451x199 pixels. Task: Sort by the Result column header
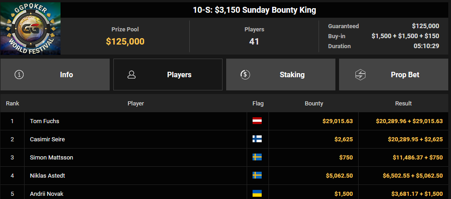(403, 104)
